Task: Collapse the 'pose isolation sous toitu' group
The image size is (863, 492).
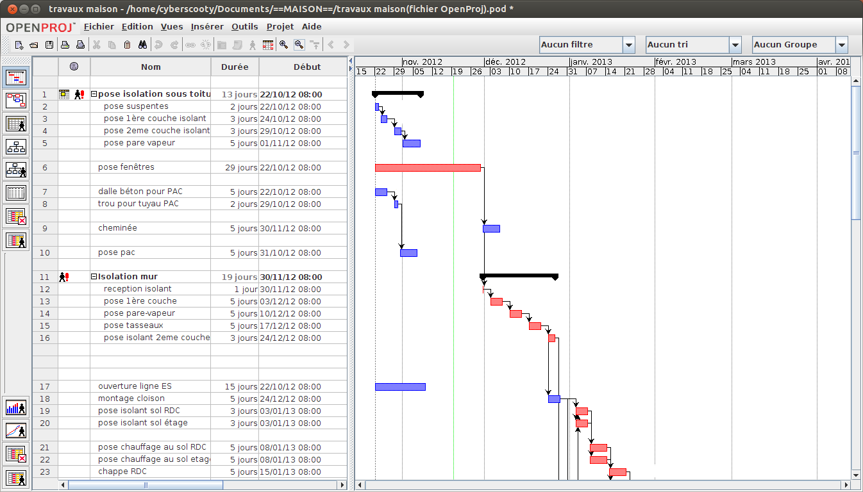Action: click(94, 95)
